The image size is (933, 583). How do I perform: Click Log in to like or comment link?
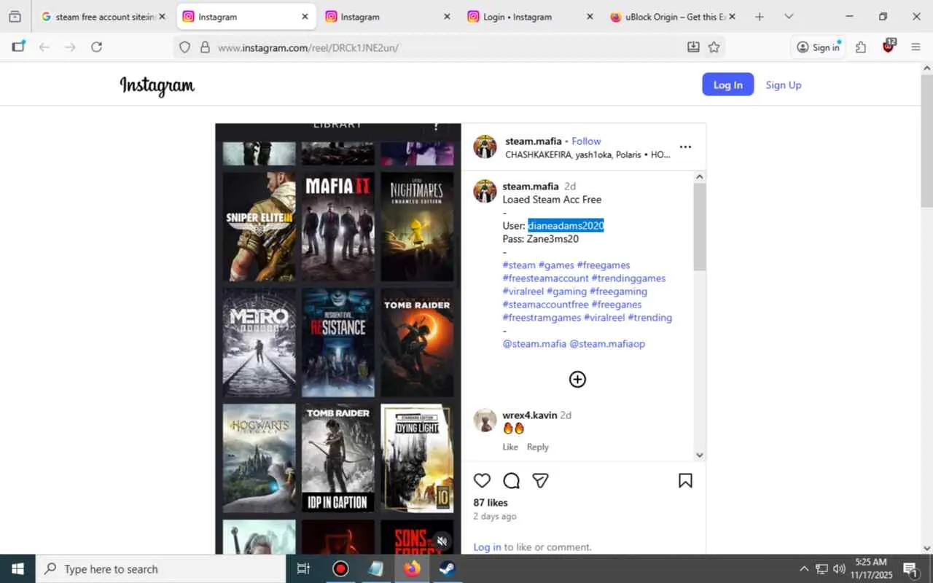pyautogui.click(x=487, y=547)
